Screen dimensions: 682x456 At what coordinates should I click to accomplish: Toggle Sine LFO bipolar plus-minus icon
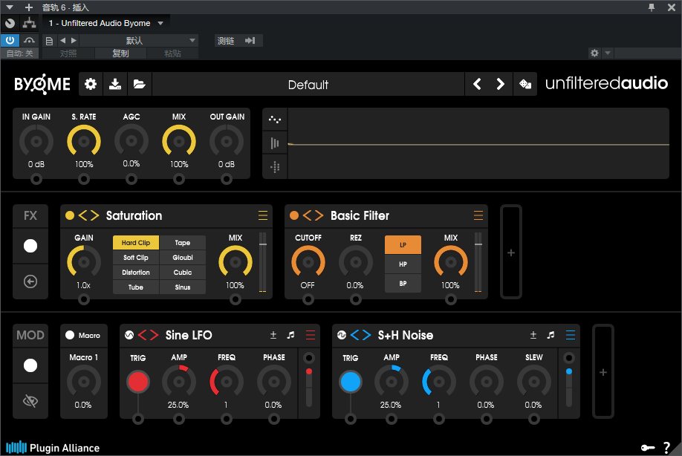[273, 335]
